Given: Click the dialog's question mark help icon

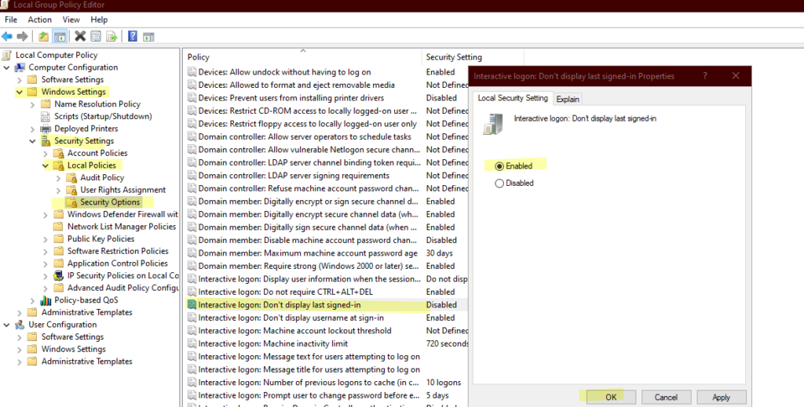Looking at the screenshot, I should tap(705, 76).
